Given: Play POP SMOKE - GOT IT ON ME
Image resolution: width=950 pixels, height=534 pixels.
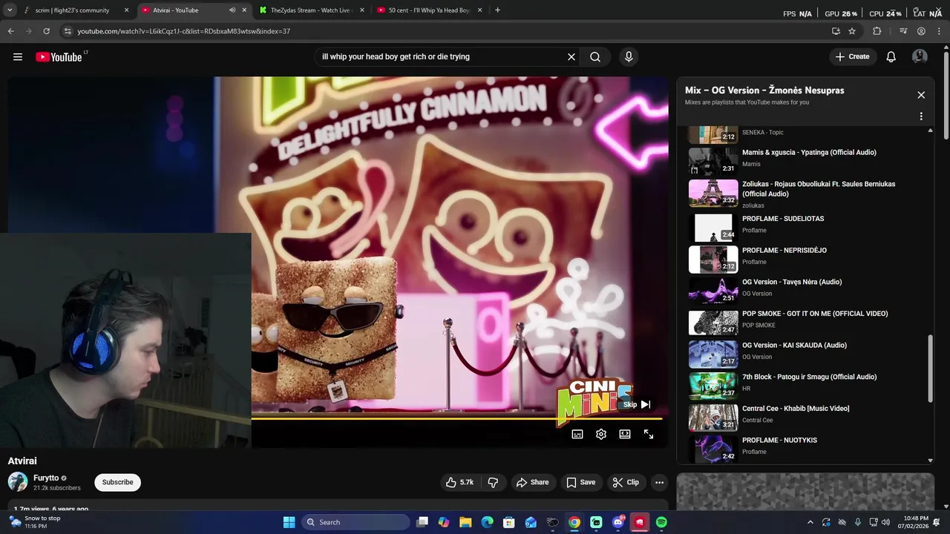Looking at the screenshot, I should (x=805, y=321).
